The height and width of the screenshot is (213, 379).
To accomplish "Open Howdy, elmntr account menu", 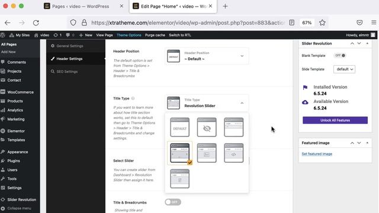I will pos(361,35).
